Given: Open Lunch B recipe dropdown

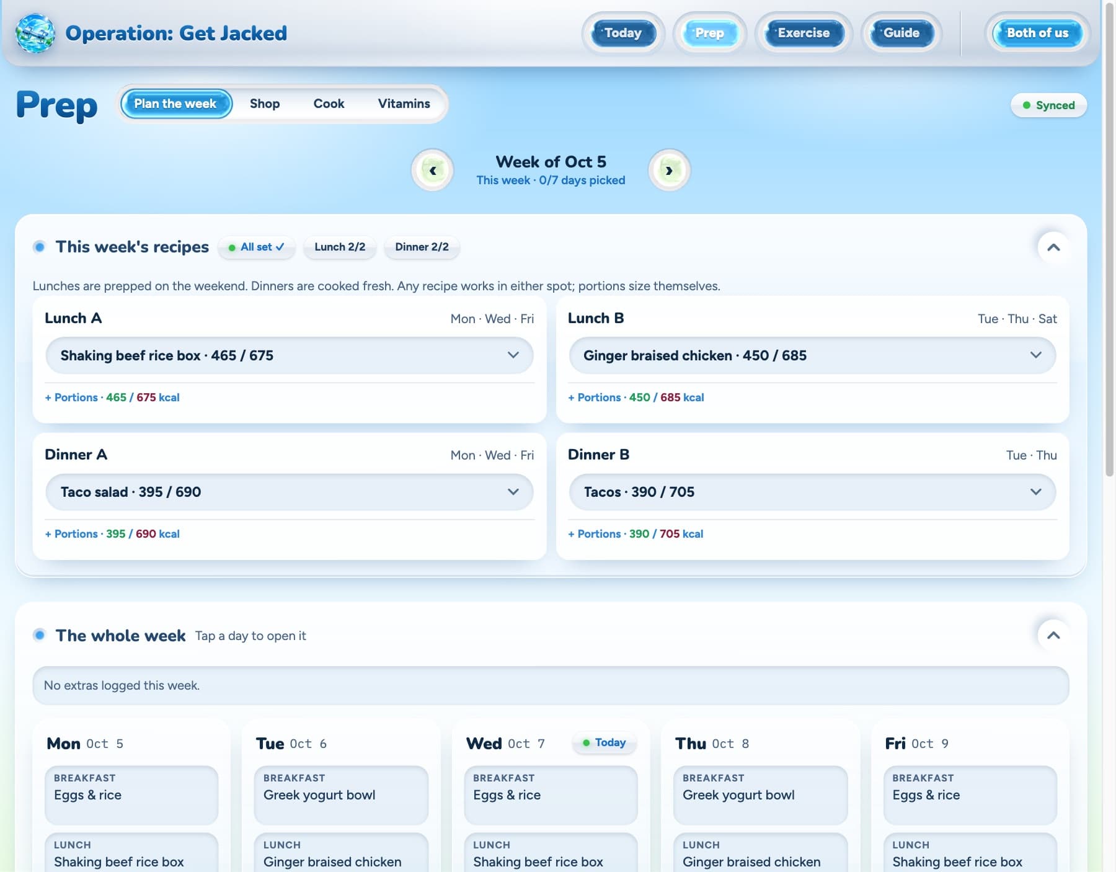Looking at the screenshot, I should [x=812, y=355].
